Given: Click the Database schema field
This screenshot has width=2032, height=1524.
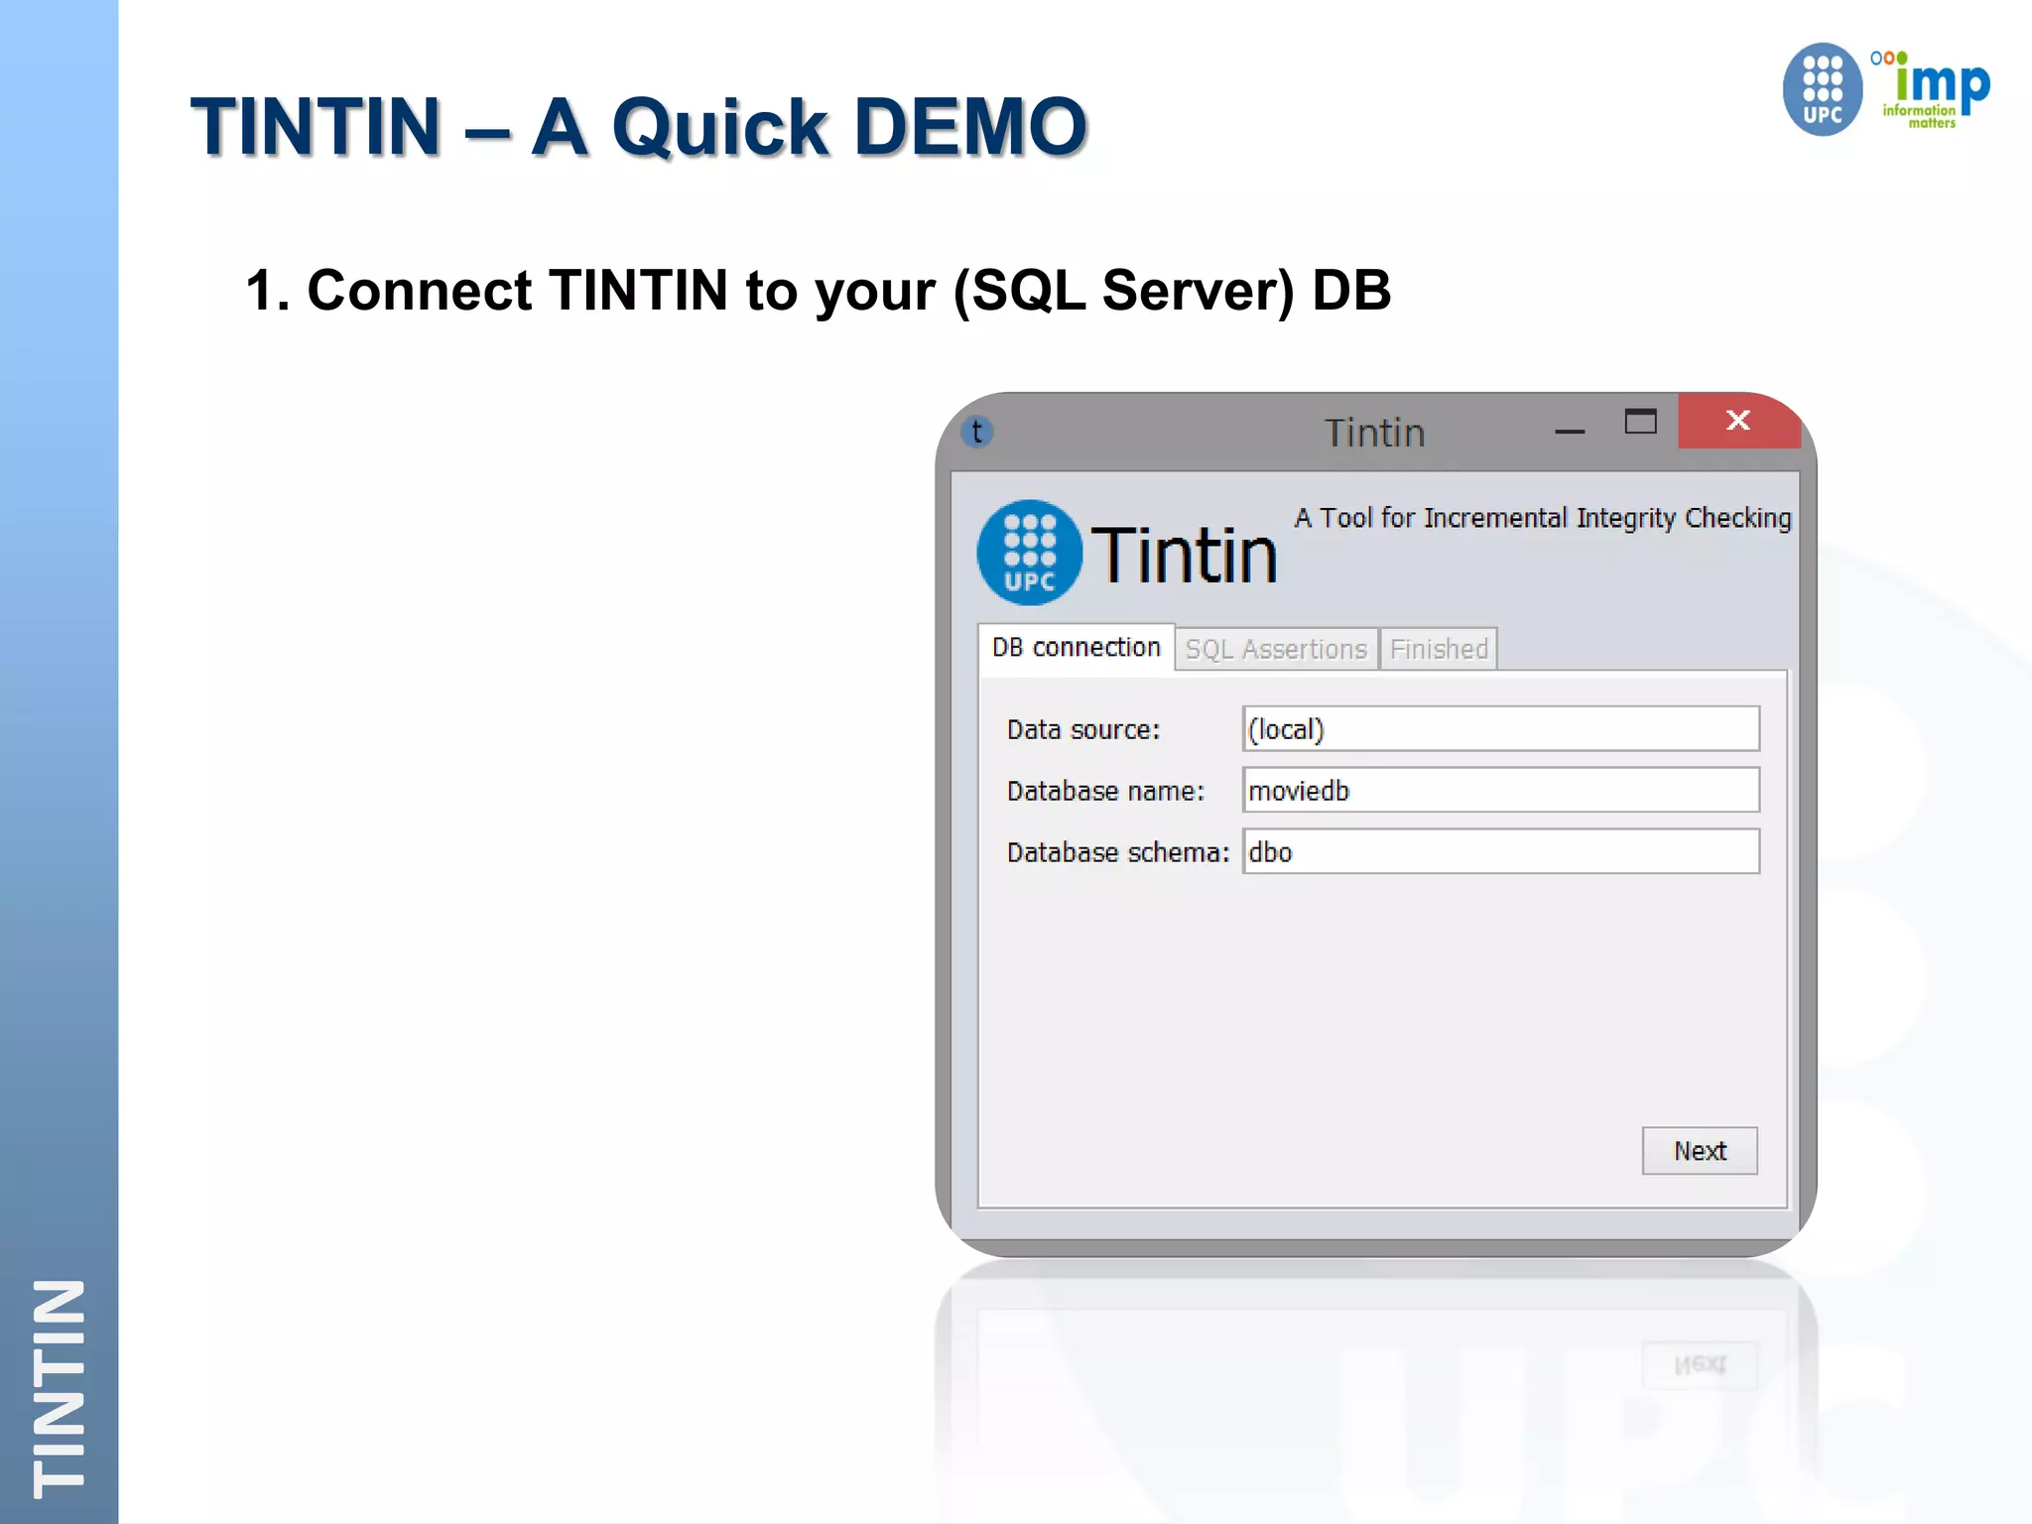Looking at the screenshot, I should click(1501, 852).
